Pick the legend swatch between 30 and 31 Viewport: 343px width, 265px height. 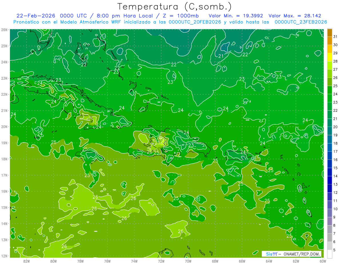click(x=330, y=41)
